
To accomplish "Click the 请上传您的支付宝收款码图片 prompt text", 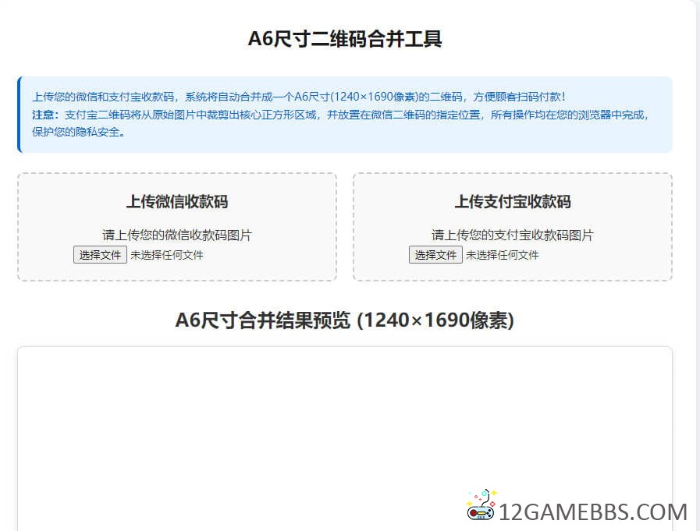I will (x=513, y=235).
